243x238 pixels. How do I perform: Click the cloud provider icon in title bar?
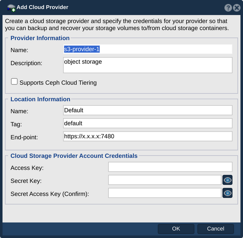click(11, 8)
